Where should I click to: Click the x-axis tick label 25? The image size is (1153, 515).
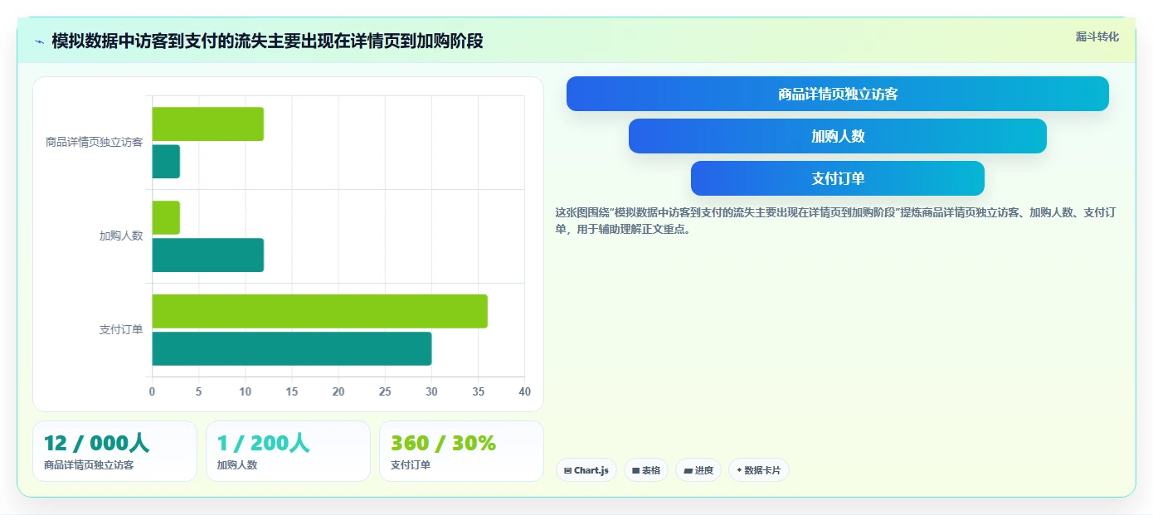coord(385,391)
